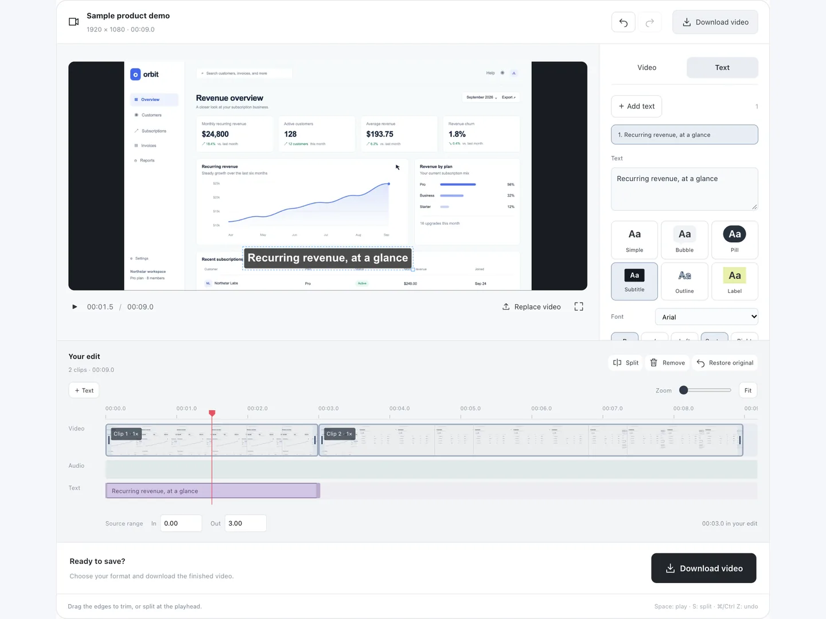
Task: Choose the Bubble text style
Action: coord(684,240)
